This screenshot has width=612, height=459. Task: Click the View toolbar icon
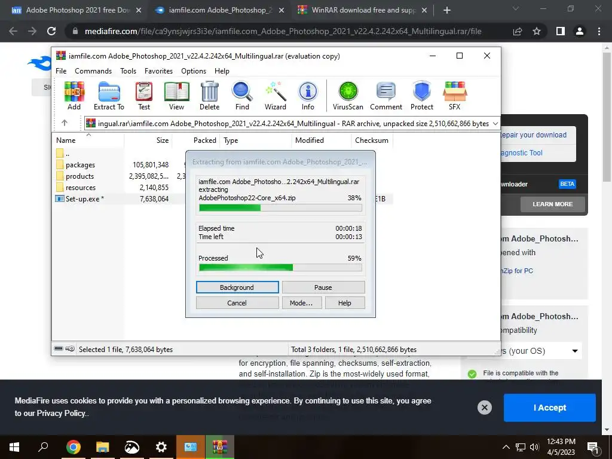176,96
